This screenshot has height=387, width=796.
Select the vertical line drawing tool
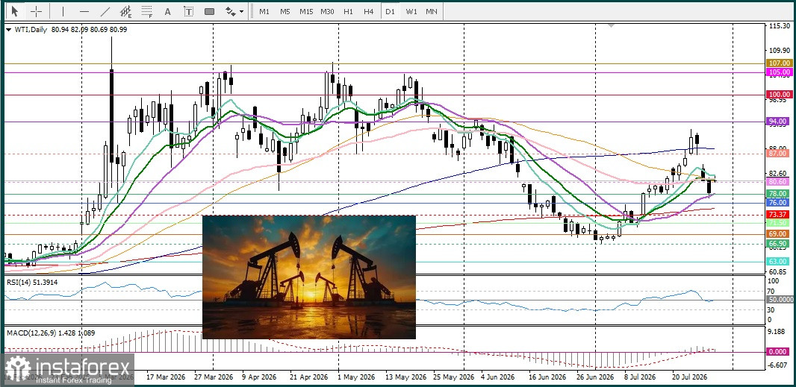click(63, 11)
